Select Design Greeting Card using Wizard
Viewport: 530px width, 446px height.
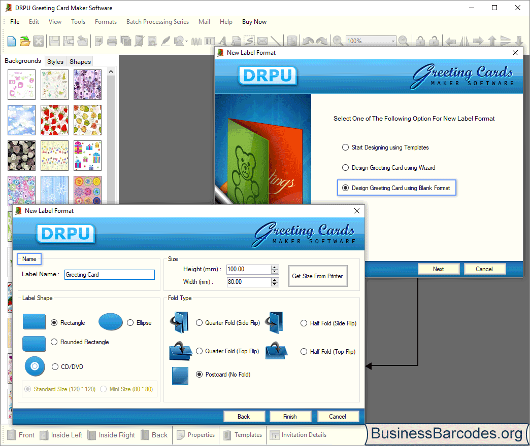(345, 168)
